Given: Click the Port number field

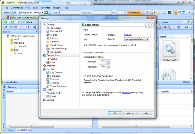Looking at the screenshot, I should click(122, 13).
